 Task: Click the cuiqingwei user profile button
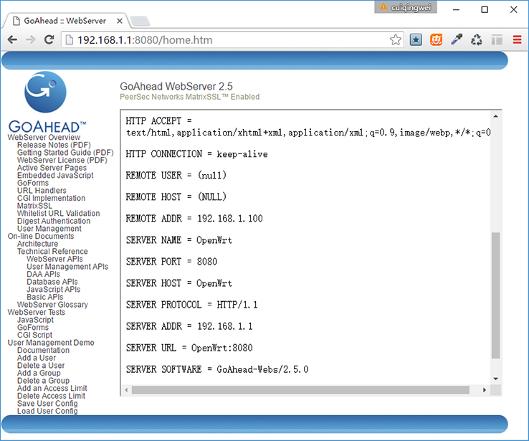[406, 6]
